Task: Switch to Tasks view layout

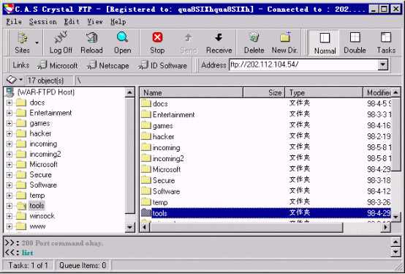Action: click(x=386, y=42)
